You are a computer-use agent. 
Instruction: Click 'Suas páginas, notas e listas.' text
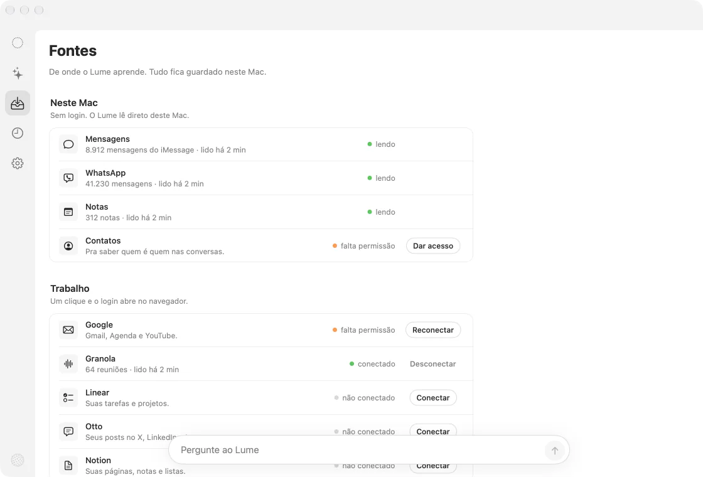pyautogui.click(x=136, y=471)
